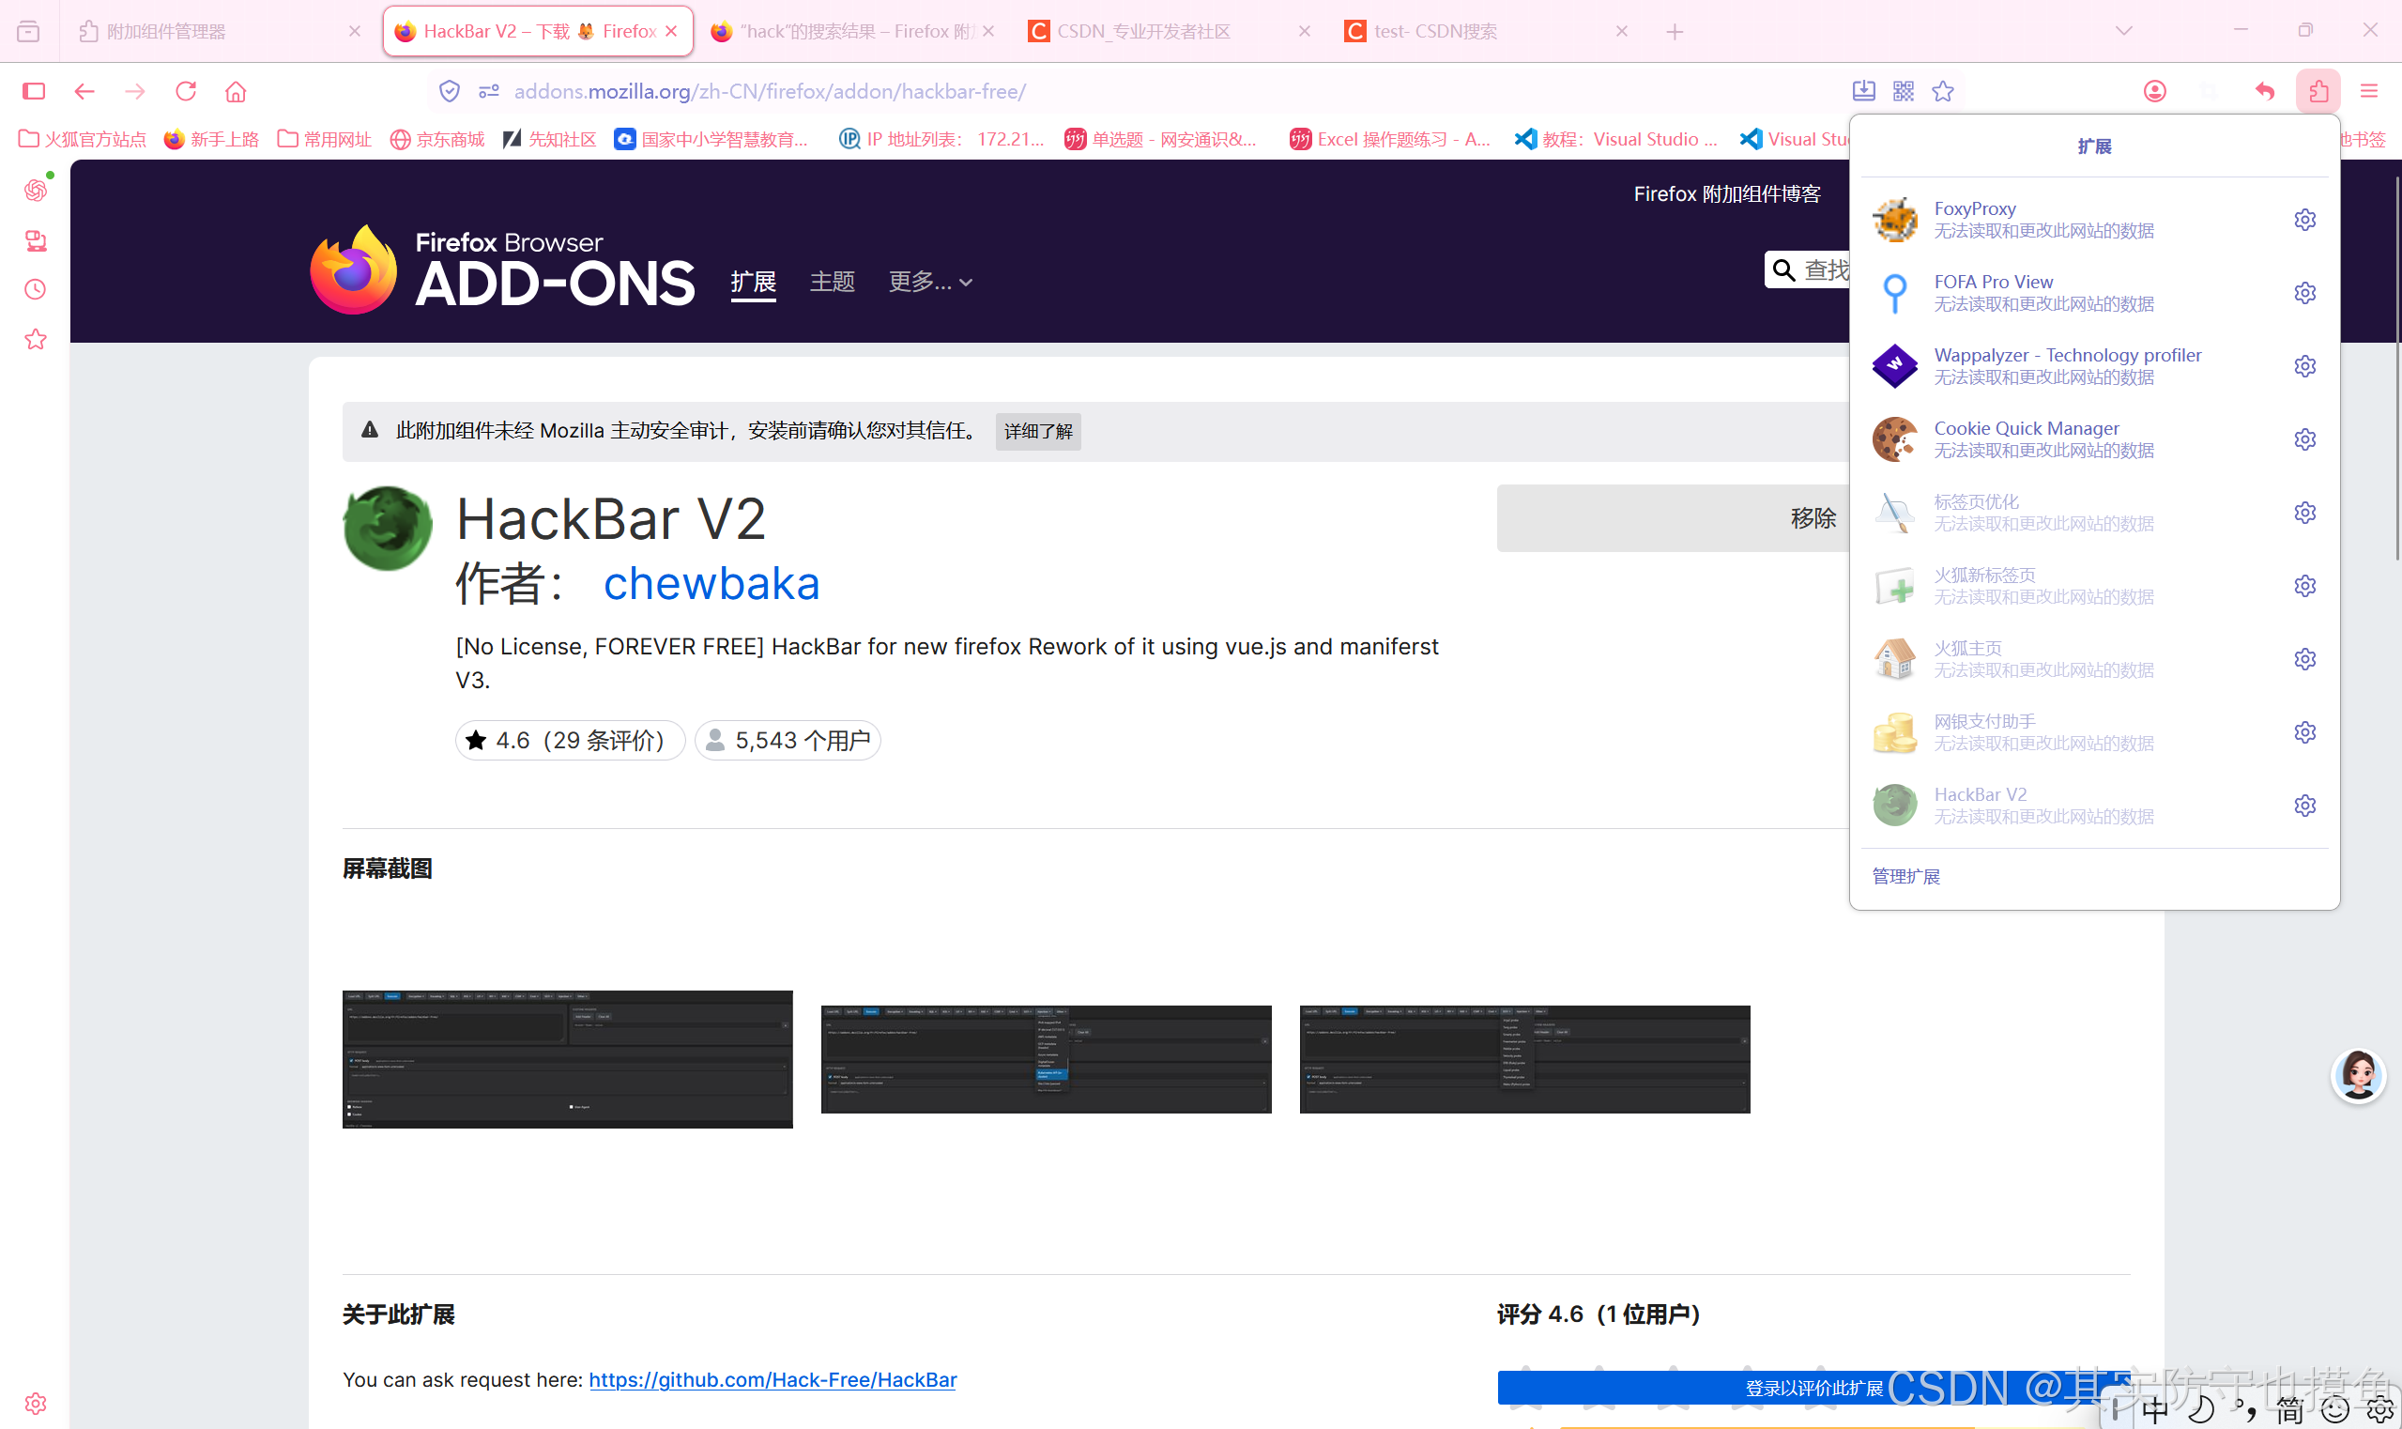Click the address bar URL
2402x1429 pixels.
(x=769, y=91)
